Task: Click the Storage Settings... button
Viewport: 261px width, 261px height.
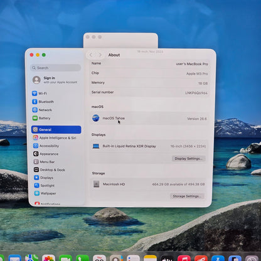Action: [x=187, y=196]
